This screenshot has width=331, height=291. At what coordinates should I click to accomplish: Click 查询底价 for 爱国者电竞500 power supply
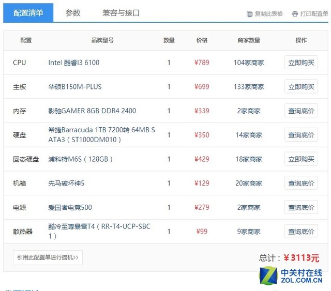[301, 207]
